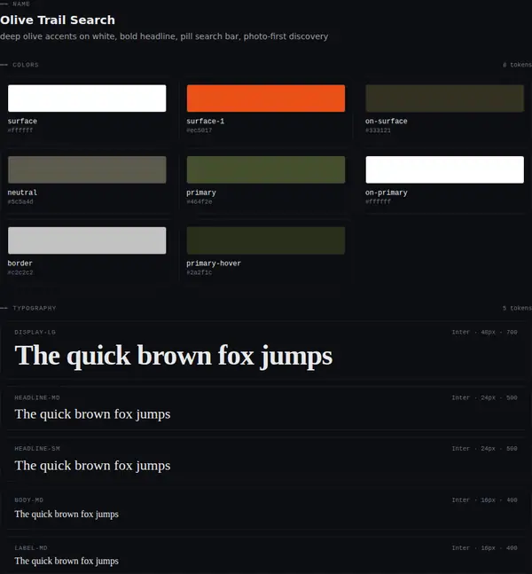532x574 pixels.
Task: Pick the primary-hover dark olive swatch
Action: (x=266, y=240)
